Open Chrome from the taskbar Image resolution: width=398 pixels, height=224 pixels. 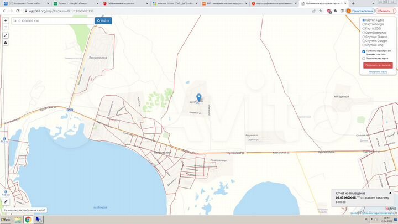27,220
